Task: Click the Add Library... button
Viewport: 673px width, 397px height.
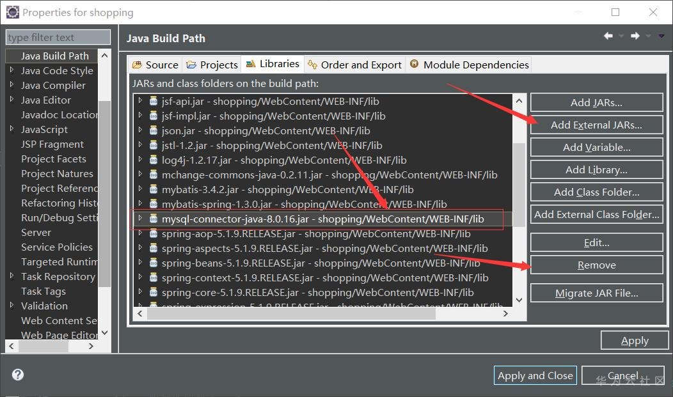Action: [597, 170]
